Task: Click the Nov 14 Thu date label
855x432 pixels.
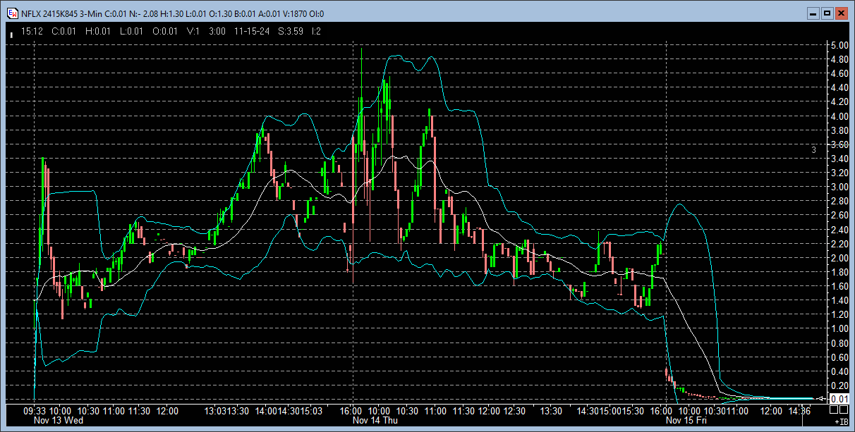Action: click(376, 420)
